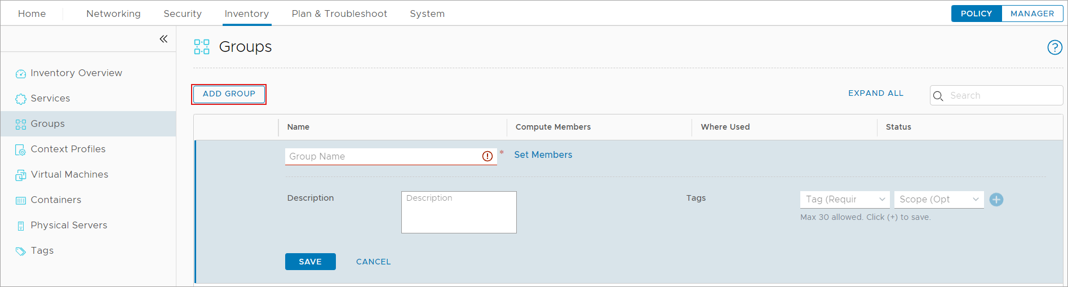Open the Tag (Required) dropdown
This screenshot has width=1068, height=287.
(x=844, y=200)
